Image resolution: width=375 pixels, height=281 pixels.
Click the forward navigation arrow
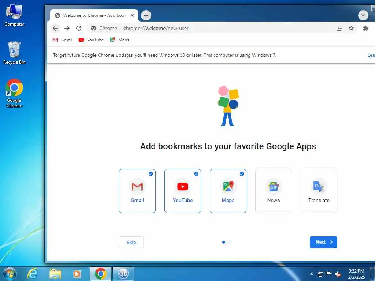(x=67, y=28)
